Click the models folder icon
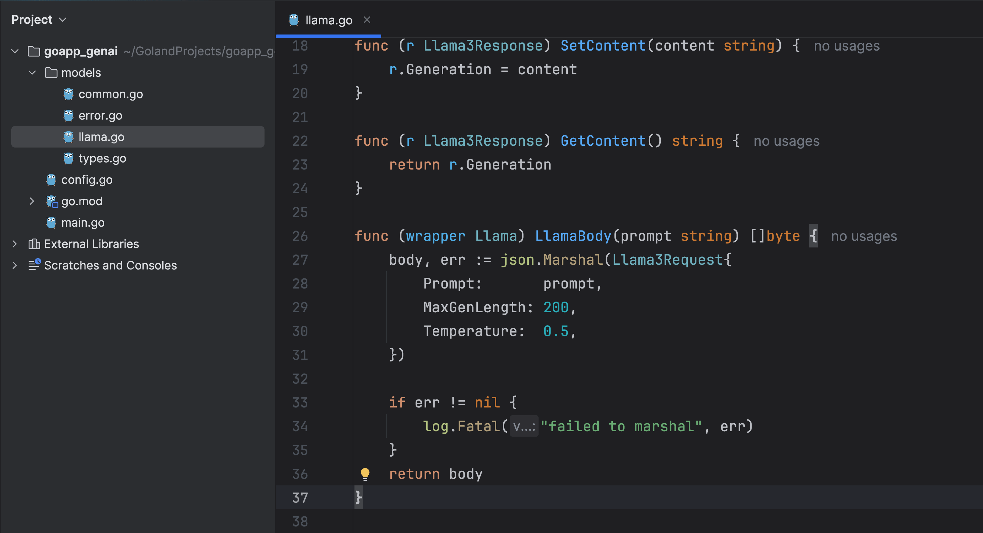983x533 pixels. 51,72
